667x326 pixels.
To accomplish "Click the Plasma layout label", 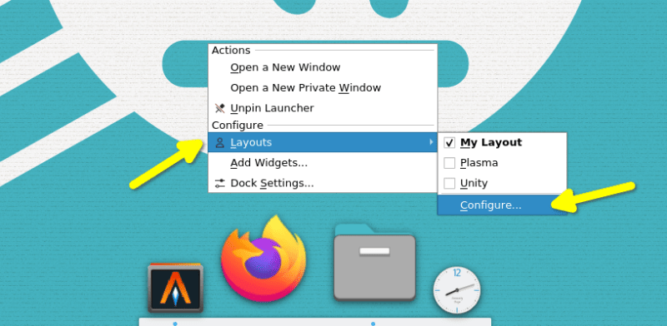I will click(x=479, y=163).
